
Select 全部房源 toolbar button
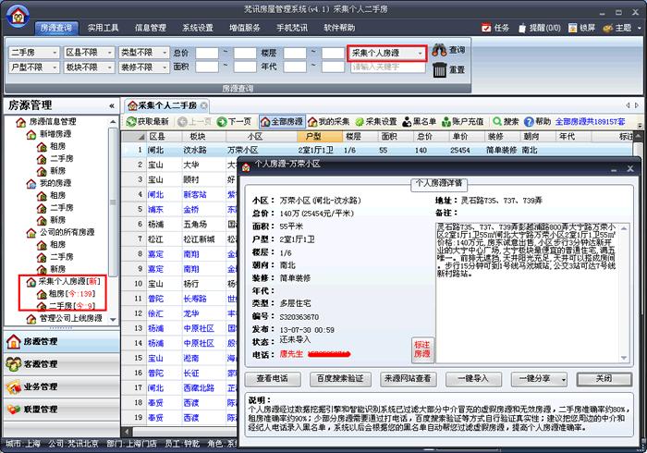point(282,121)
